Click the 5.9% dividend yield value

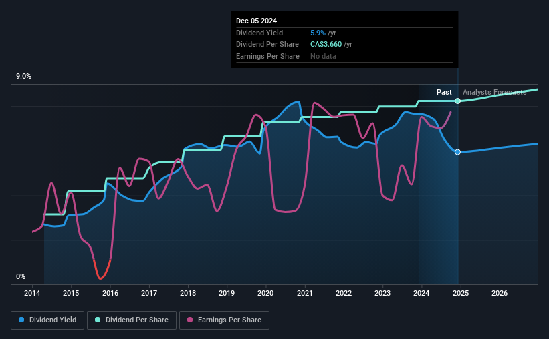pyautogui.click(x=318, y=33)
